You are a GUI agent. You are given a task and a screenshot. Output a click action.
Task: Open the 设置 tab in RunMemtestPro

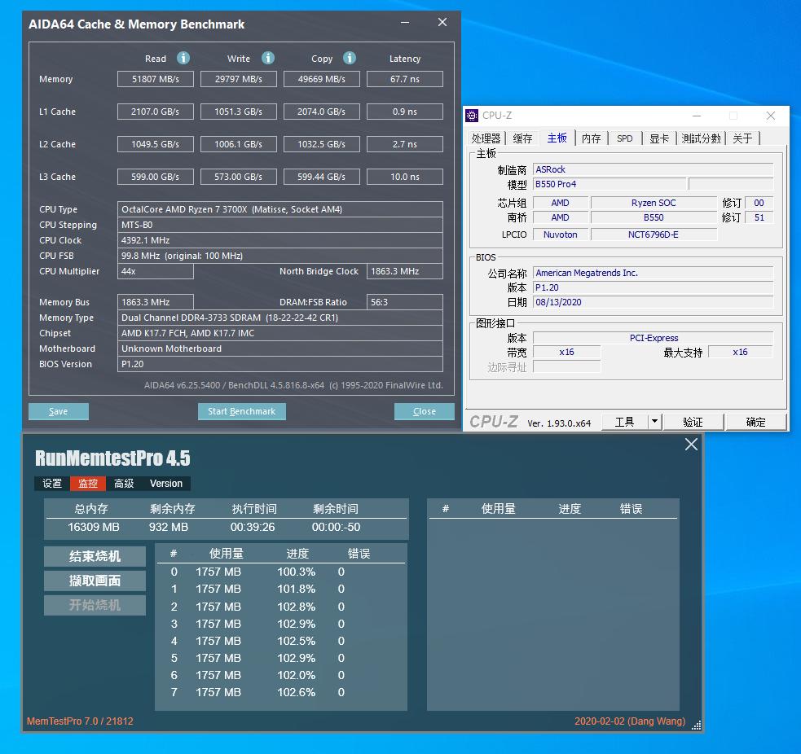[51, 483]
